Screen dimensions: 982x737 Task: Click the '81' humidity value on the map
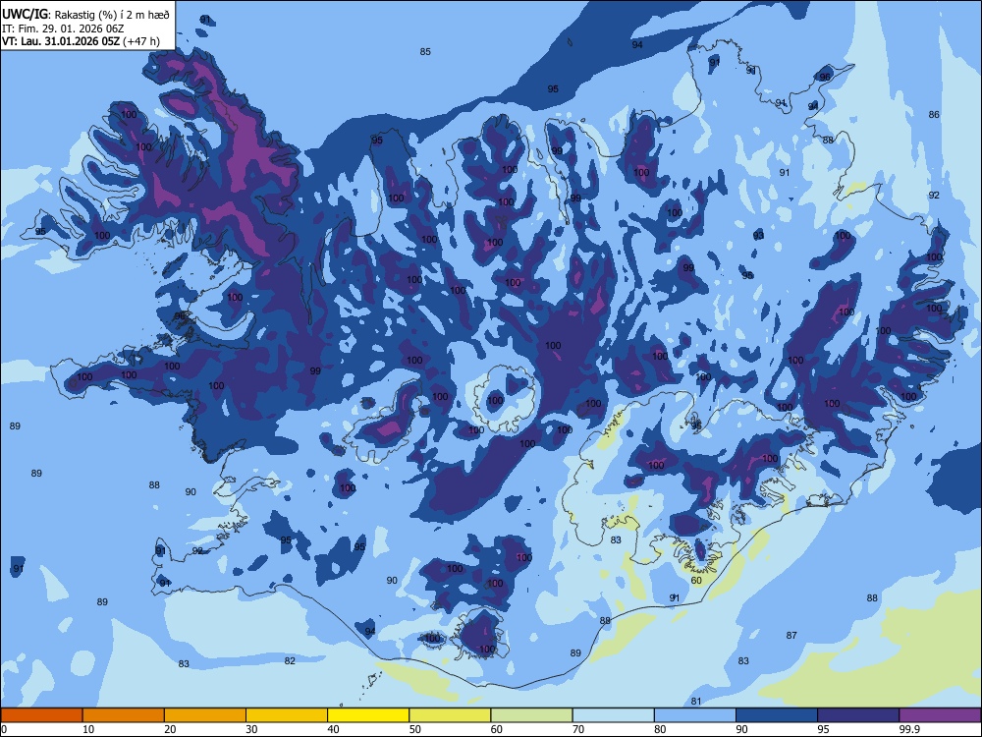pos(696,702)
